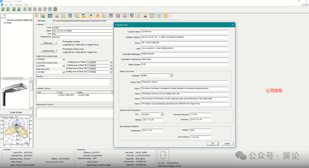The image size is (309, 168).
Task: Click Cancel in Company Info dialog
Action: [x=227, y=143]
